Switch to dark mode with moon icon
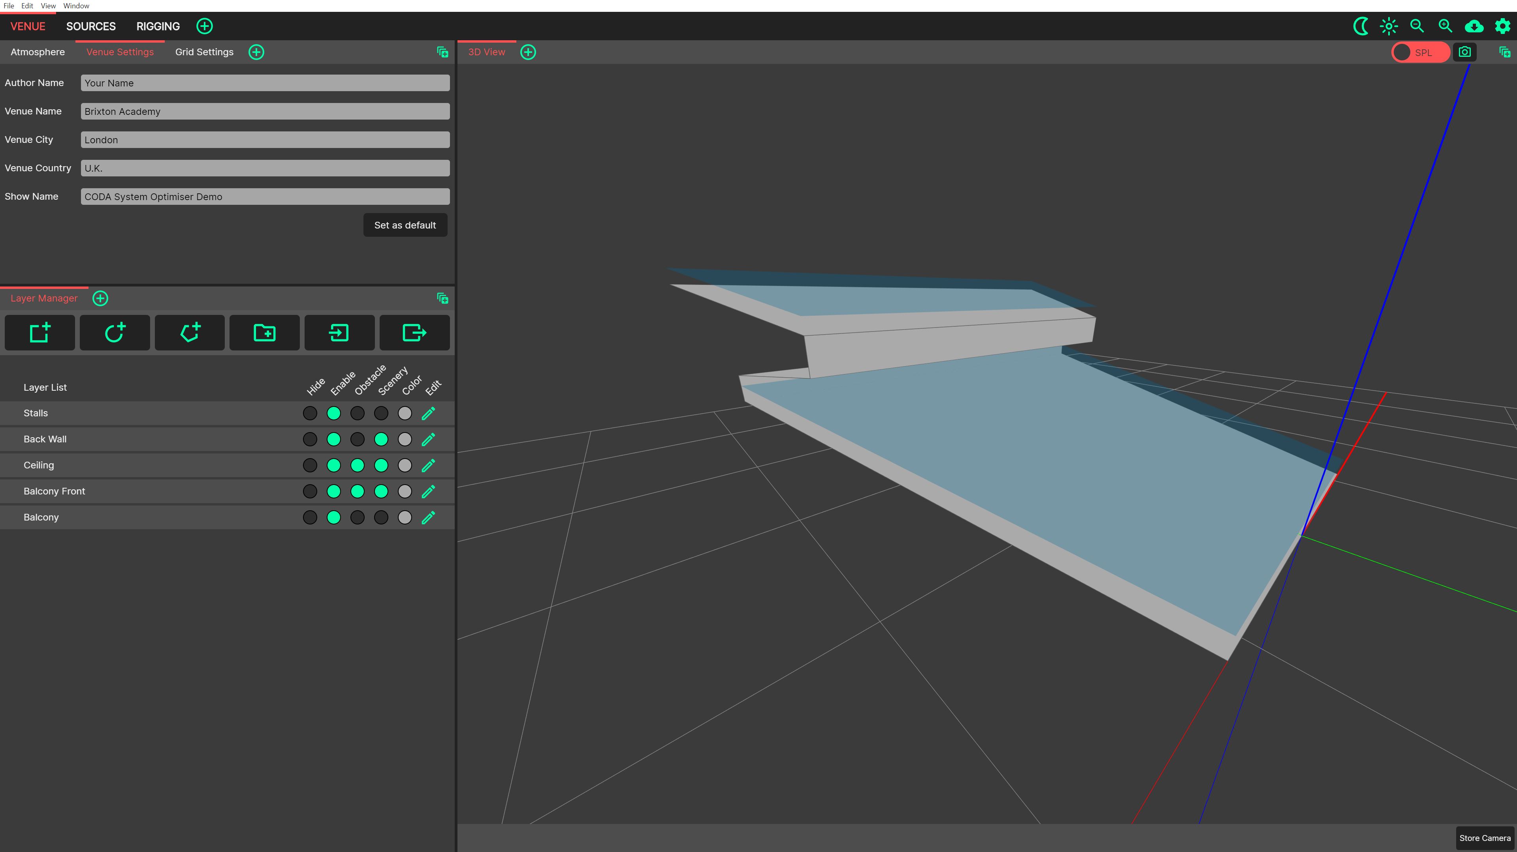Viewport: 1517px width, 852px height. coord(1360,26)
